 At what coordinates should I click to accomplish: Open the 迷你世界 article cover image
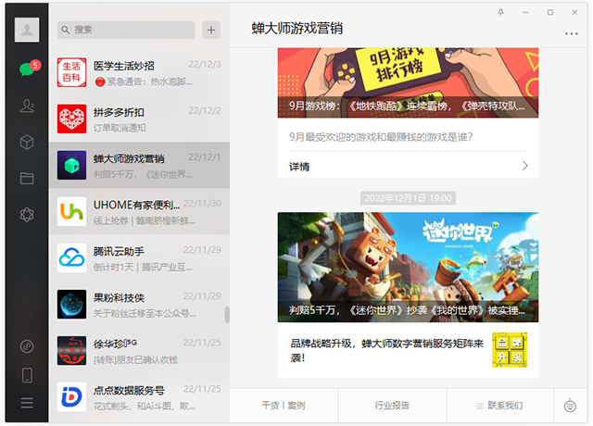408,268
